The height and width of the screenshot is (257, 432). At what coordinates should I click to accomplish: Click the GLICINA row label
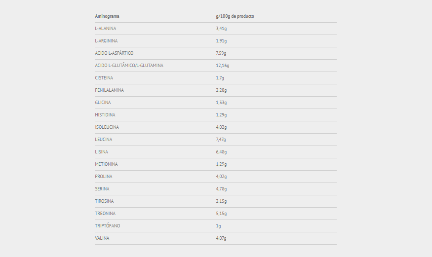coord(103,103)
